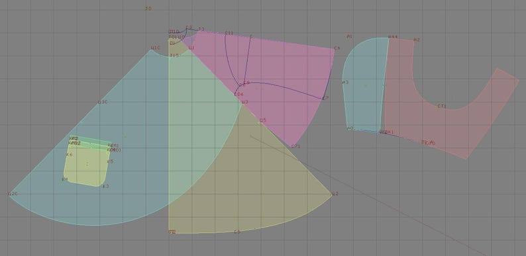This screenshot has height=256, width=526.
Task: Click point label K6 on pocket edge
Action: [x=70, y=155]
